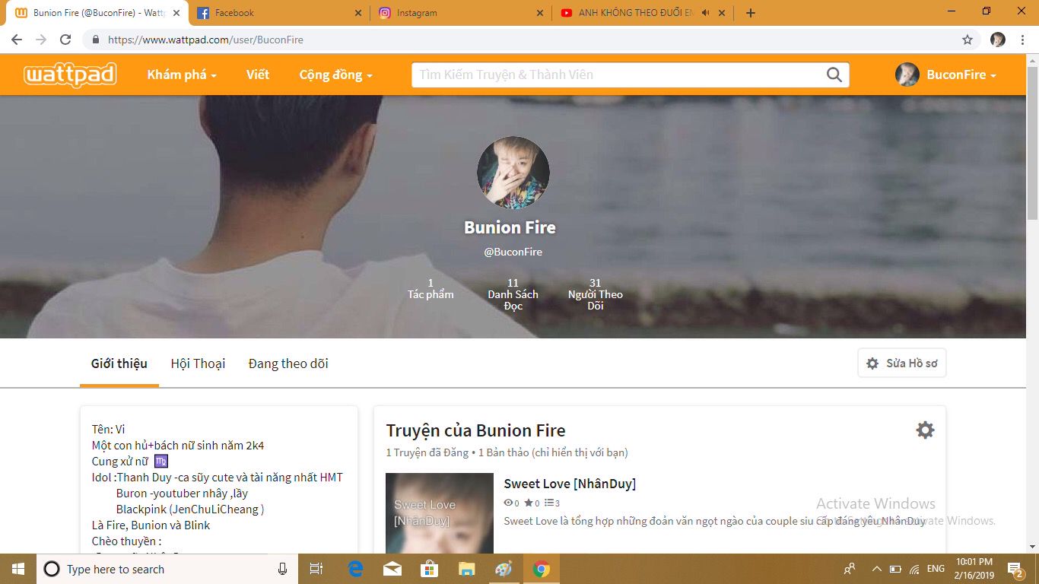1039x584 pixels.
Task: Click the Cortana microphone icon
Action: tap(282, 569)
